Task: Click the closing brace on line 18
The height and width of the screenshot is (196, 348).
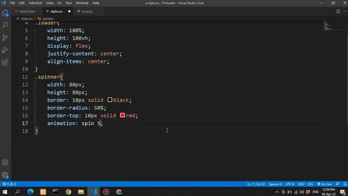Action: 36,131
